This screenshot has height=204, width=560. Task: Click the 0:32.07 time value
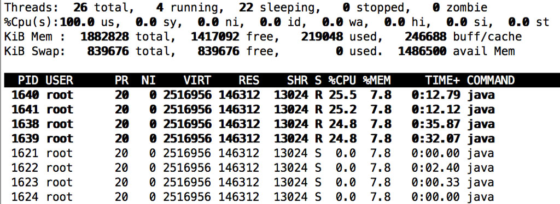coord(436,139)
